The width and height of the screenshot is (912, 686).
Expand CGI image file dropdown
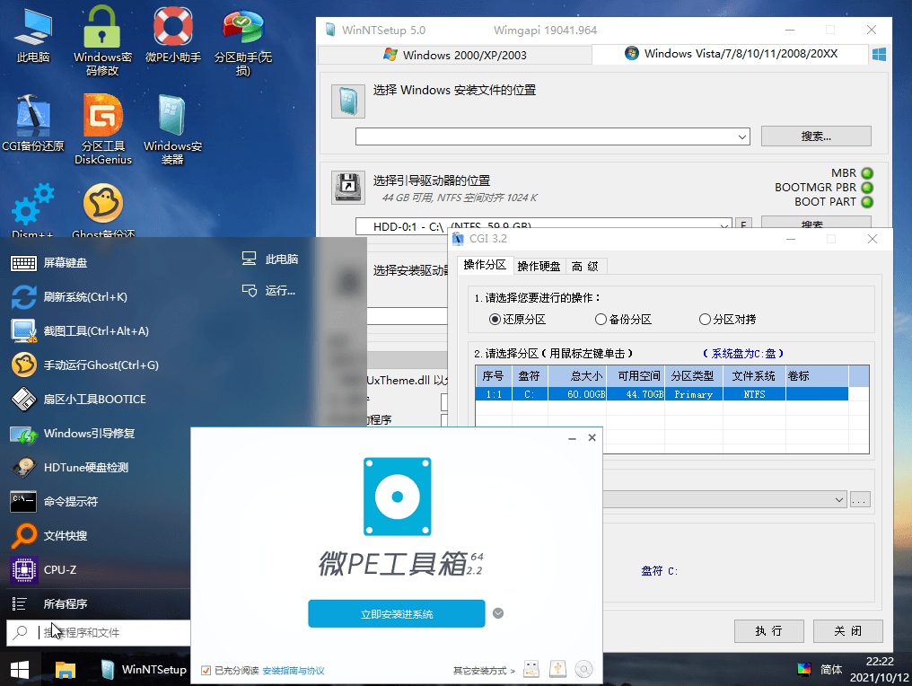coord(838,500)
